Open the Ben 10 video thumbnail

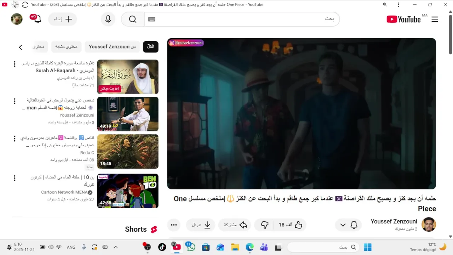tap(128, 191)
